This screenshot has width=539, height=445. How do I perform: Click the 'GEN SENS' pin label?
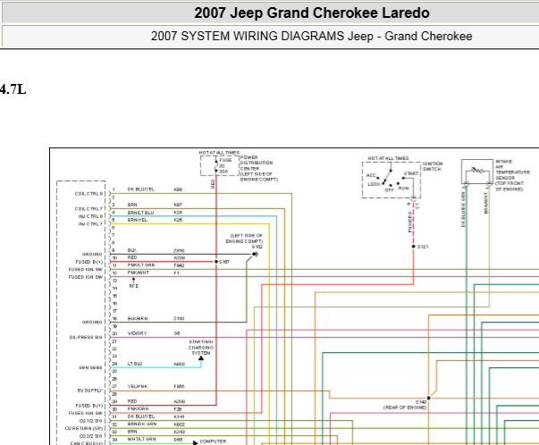click(90, 367)
